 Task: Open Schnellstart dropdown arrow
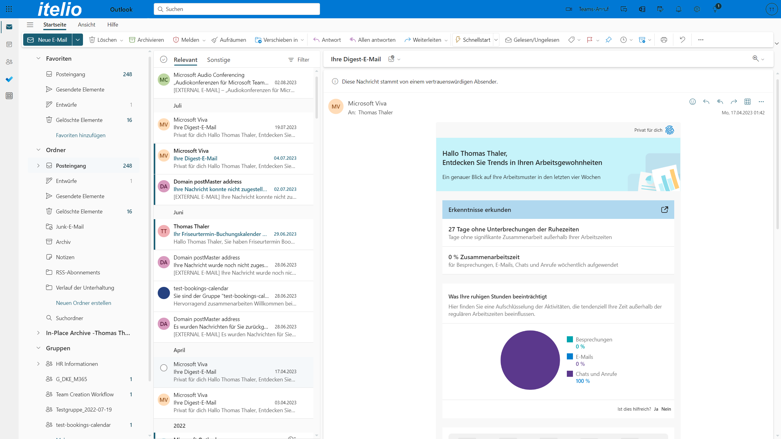pyautogui.click(x=496, y=40)
